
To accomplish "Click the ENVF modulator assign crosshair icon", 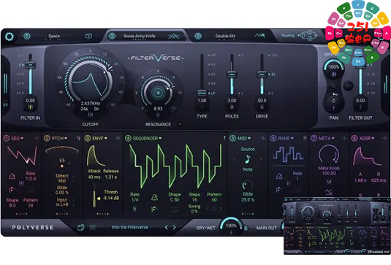I will click(x=118, y=138).
